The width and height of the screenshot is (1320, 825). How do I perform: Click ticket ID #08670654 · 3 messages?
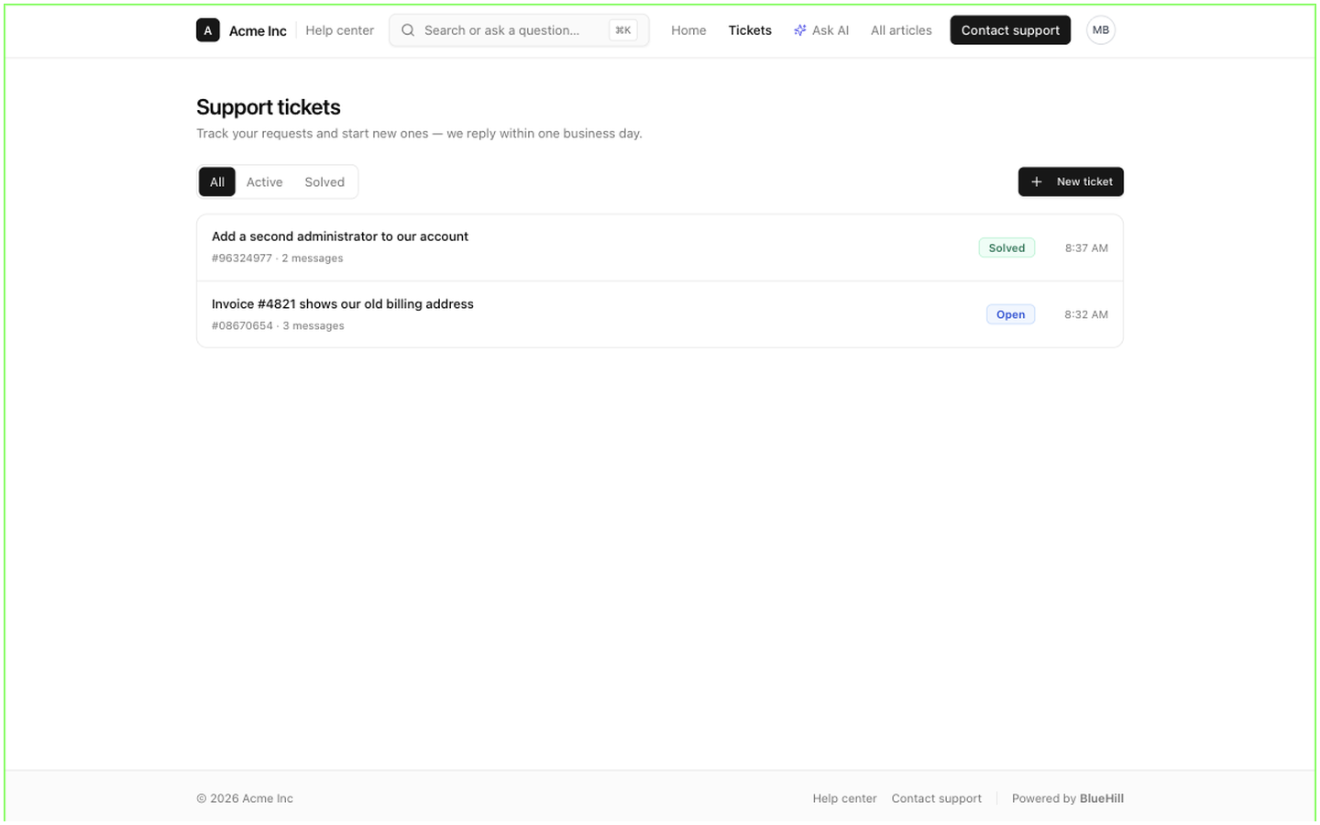278,326
